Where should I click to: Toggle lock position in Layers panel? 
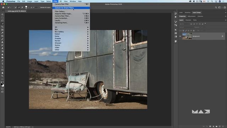click(188, 31)
